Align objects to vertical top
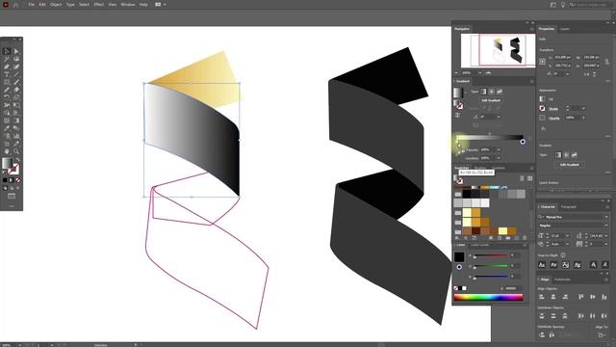The height and width of the screenshot is (347, 616). (x=581, y=297)
